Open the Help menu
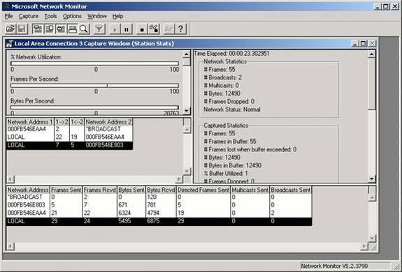 [117, 16]
